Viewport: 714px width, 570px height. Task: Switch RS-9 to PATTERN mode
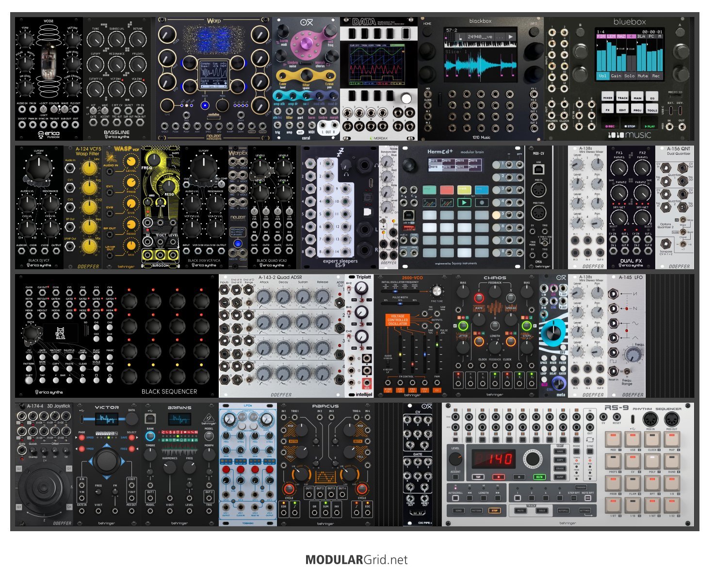[476, 511]
